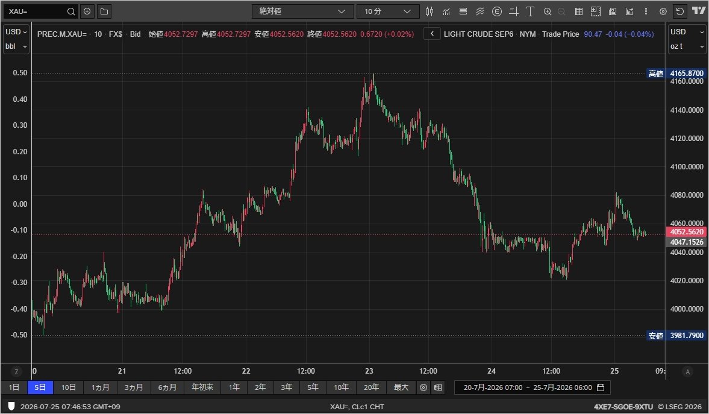Select the 年初来 period button
Viewport: 709px width, 414px height.
click(202, 387)
